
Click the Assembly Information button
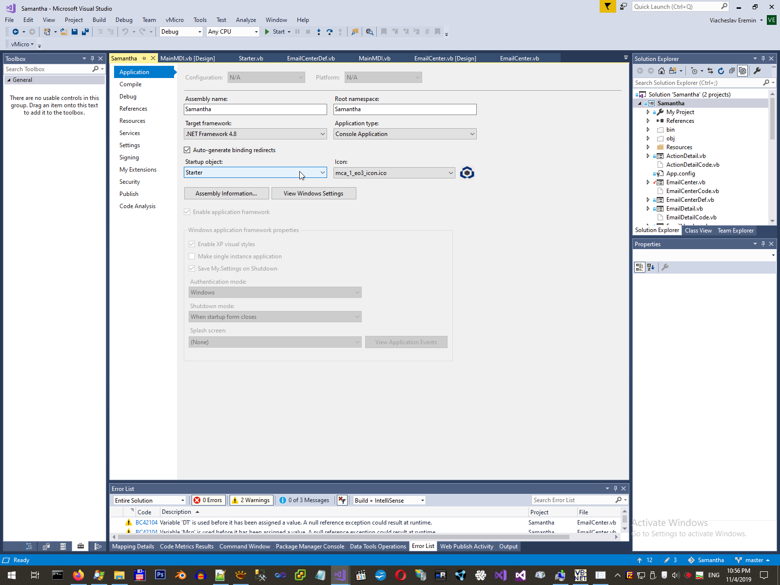point(226,194)
